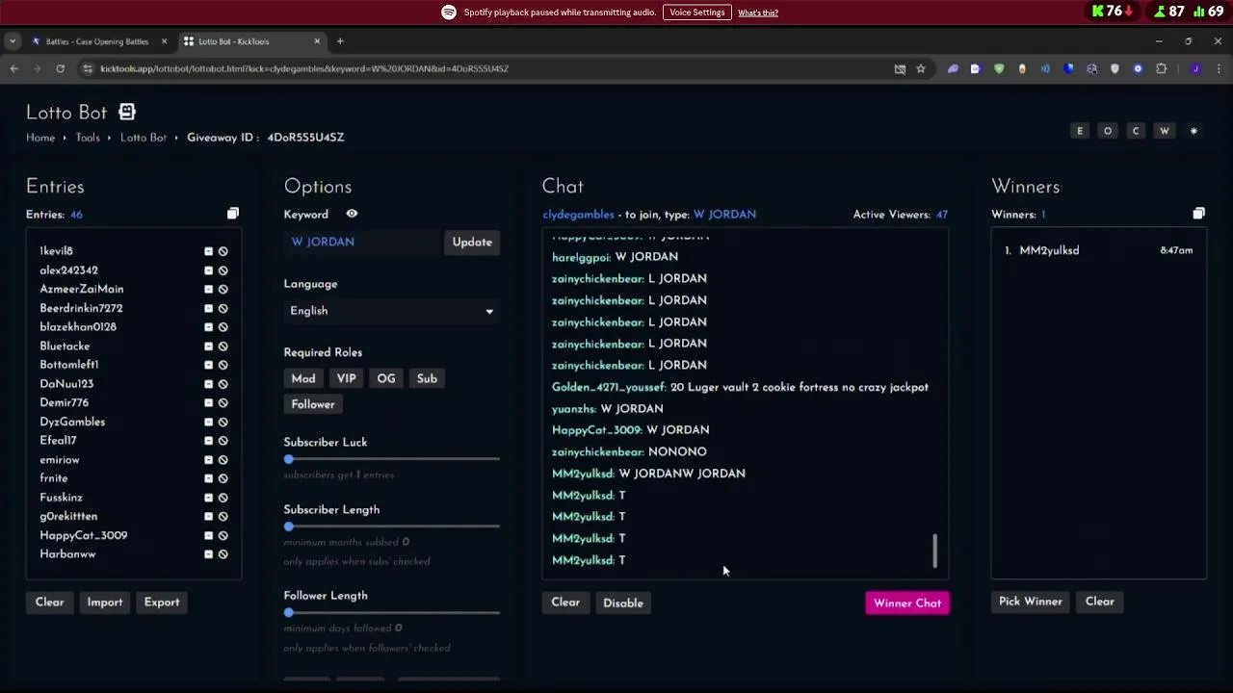Ban user Beerdrinkin7272 from entries
1233x693 pixels.
[x=223, y=308]
